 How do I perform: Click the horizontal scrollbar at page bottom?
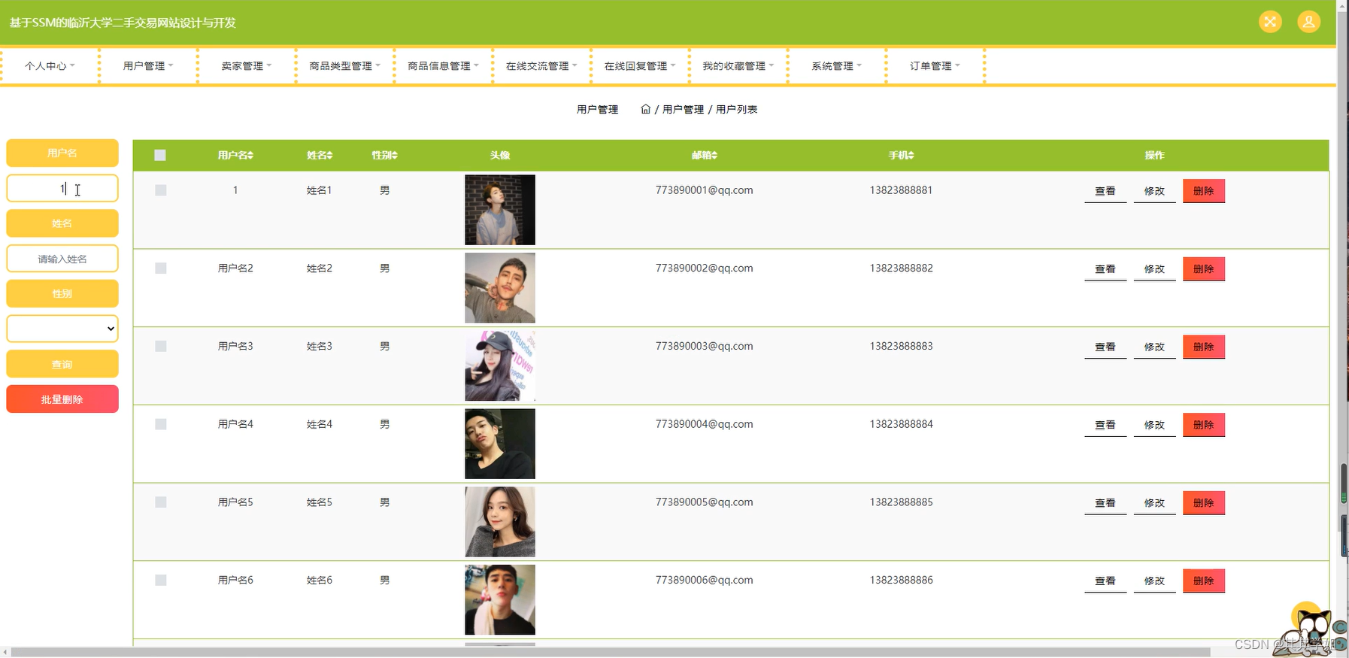click(x=611, y=652)
